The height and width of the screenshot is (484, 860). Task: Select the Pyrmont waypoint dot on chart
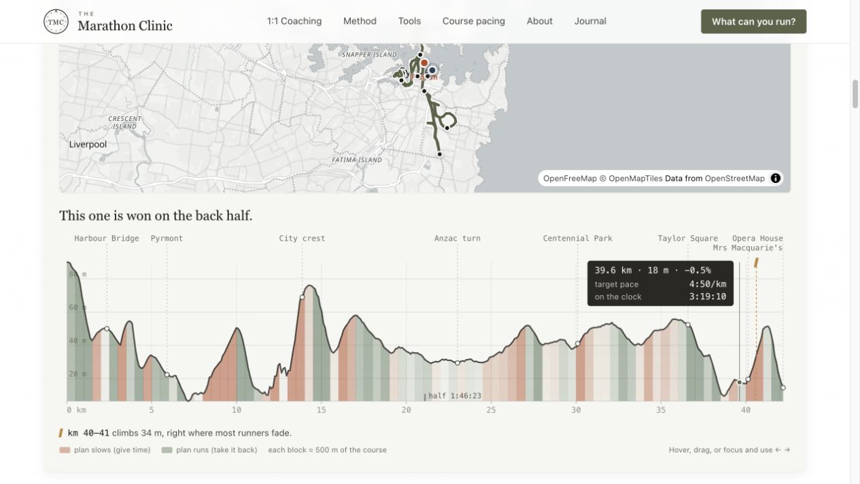click(167, 375)
